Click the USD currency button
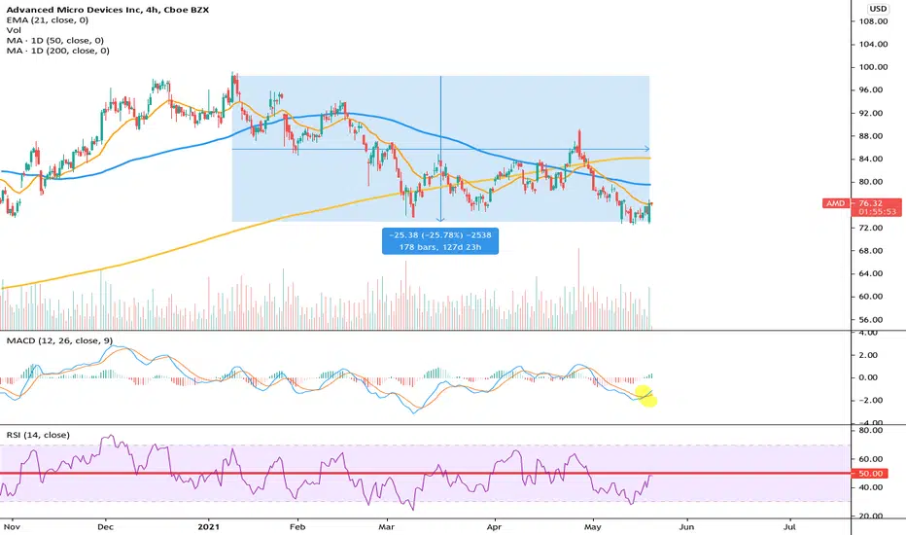This screenshot has height=535, width=906. (x=878, y=9)
